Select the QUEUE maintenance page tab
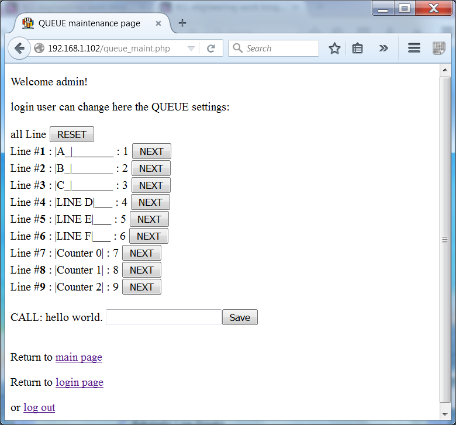 tap(89, 23)
